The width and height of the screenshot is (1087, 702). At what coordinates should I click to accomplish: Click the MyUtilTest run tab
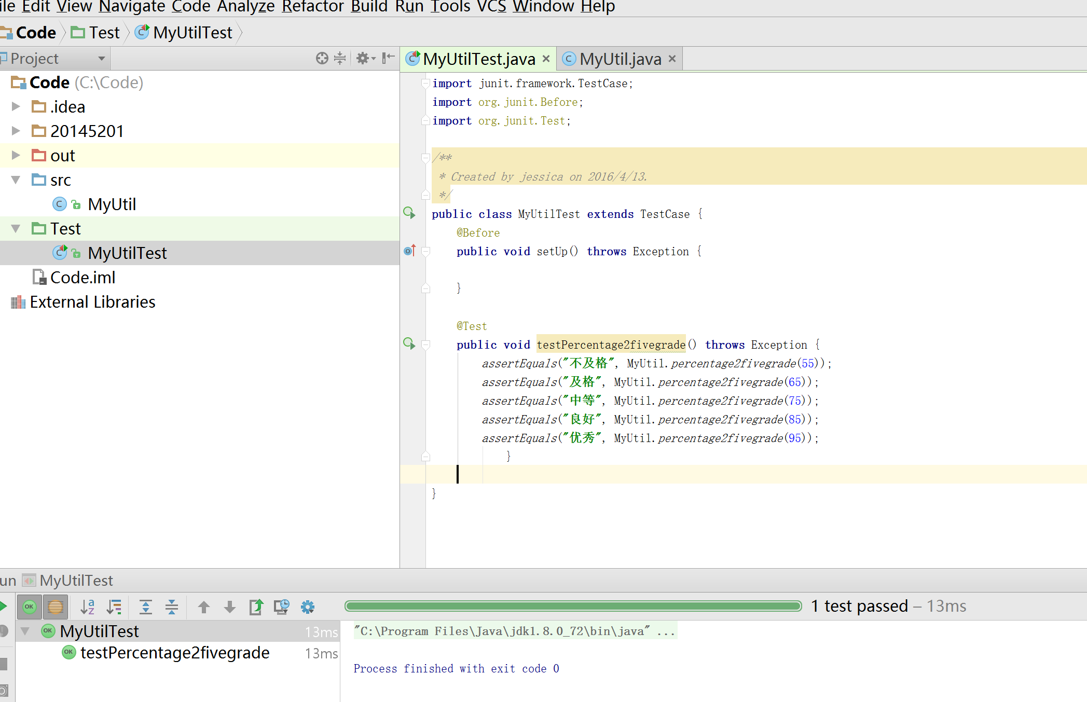pyautogui.click(x=68, y=580)
